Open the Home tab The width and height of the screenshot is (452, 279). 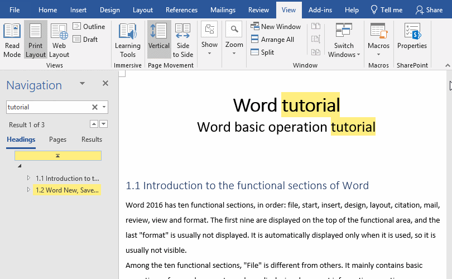coord(47,10)
